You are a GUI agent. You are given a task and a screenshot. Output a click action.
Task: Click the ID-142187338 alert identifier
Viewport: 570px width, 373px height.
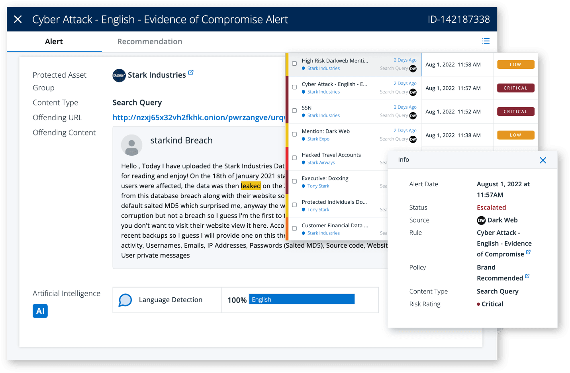tap(458, 19)
